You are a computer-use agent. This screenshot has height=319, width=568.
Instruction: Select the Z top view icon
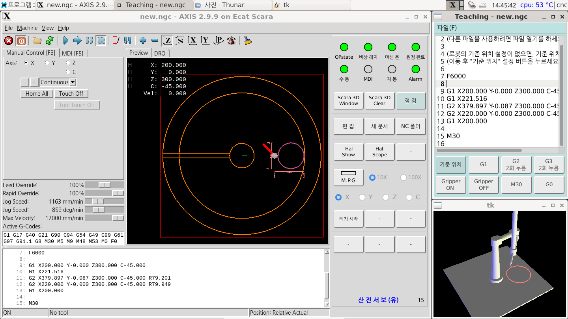(x=168, y=41)
